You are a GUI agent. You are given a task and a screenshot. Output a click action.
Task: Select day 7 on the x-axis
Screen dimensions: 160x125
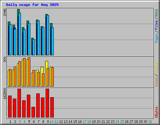point(38,122)
